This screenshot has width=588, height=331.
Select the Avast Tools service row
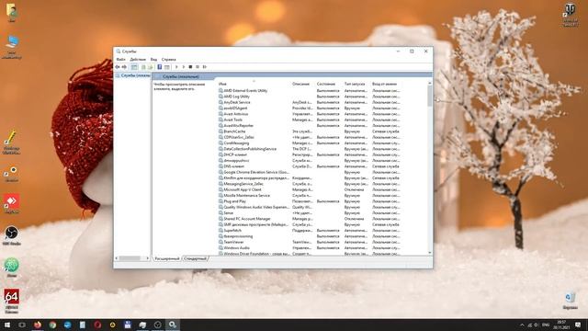click(x=310, y=120)
